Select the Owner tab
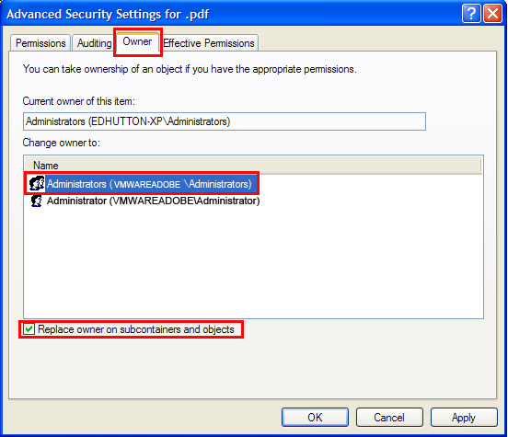508x437 pixels. tap(137, 41)
